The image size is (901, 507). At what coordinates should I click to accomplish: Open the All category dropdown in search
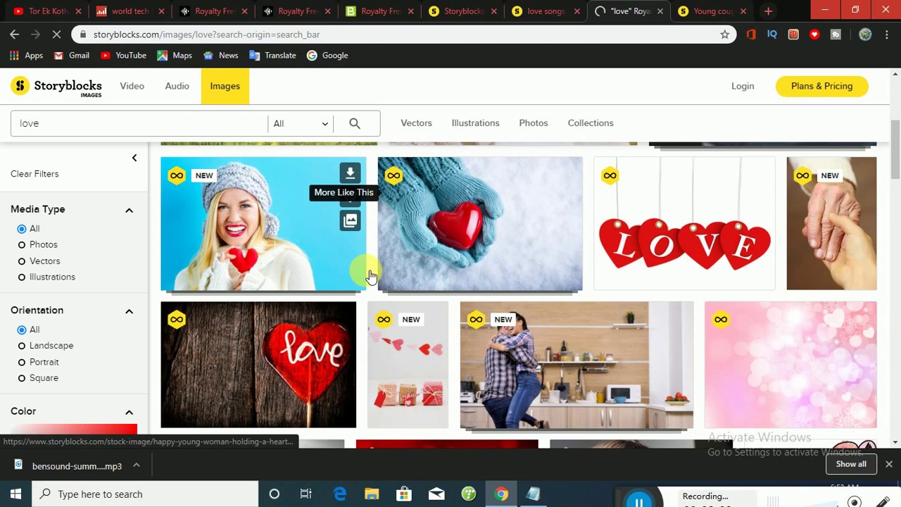tap(301, 123)
